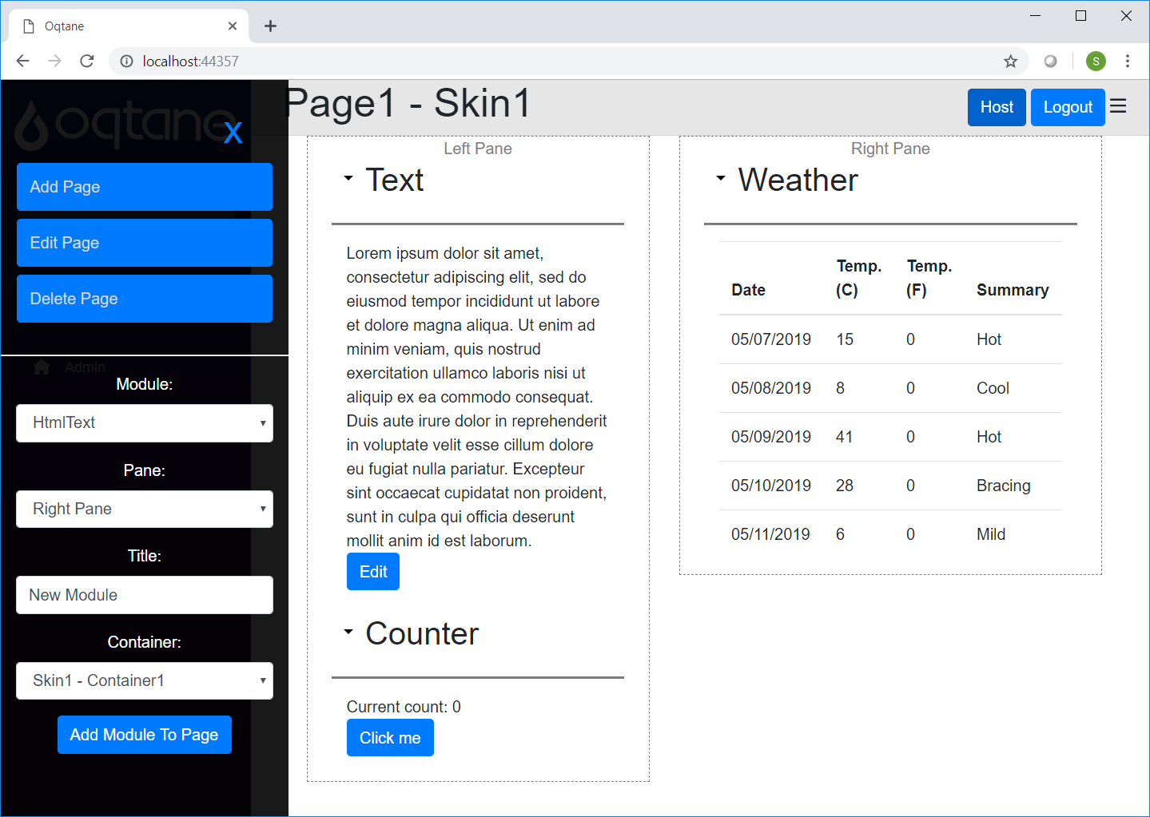Expand the Weather module actions caret
The width and height of the screenshot is (1150, 817).
click(x=721, y=178)
